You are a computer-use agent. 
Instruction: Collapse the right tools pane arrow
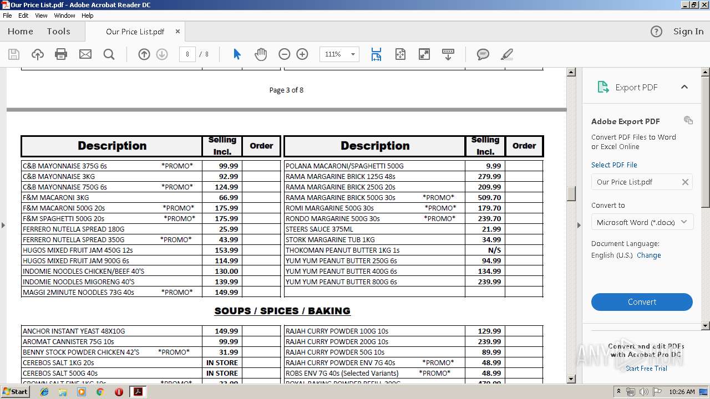click(579, 225)
